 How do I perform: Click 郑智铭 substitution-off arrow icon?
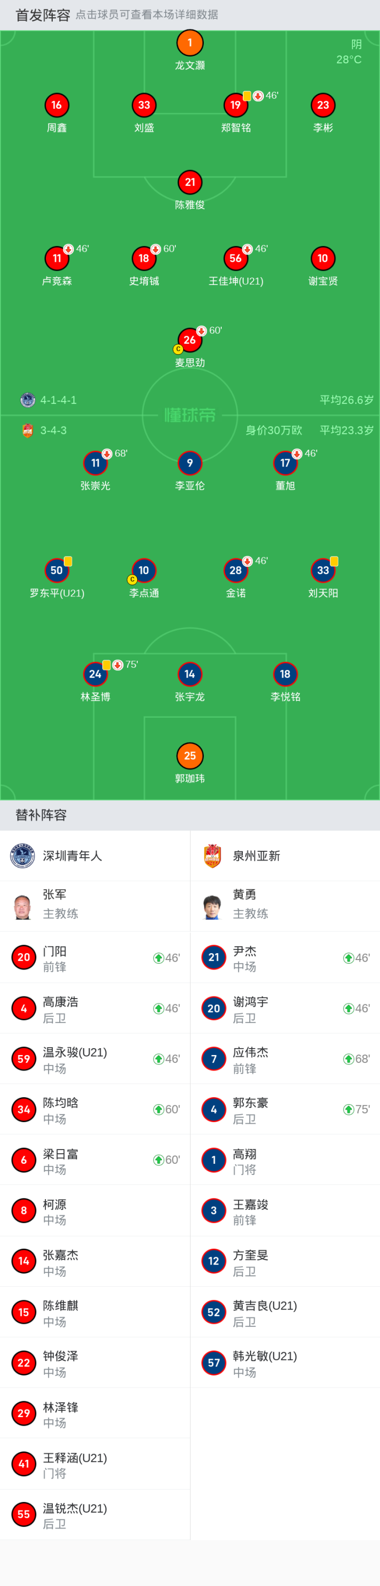258,96
